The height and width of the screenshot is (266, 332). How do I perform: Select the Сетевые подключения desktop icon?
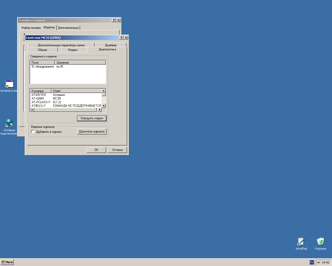pyautogui.click(x=9, y=123)
